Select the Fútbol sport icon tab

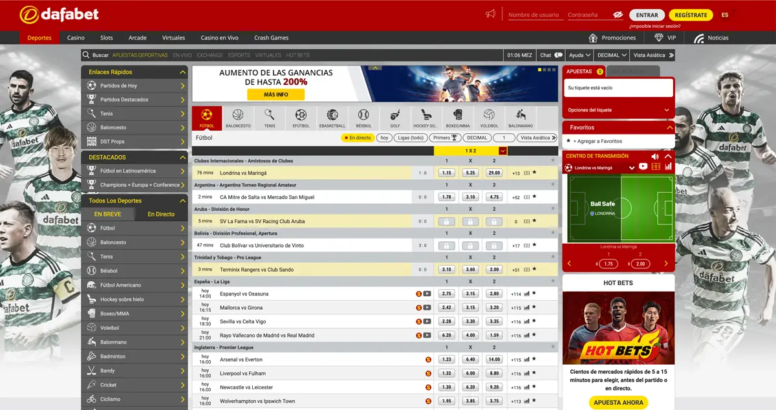pos(207,118)
